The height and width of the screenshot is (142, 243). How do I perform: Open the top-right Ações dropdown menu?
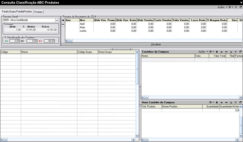(222, 7)
